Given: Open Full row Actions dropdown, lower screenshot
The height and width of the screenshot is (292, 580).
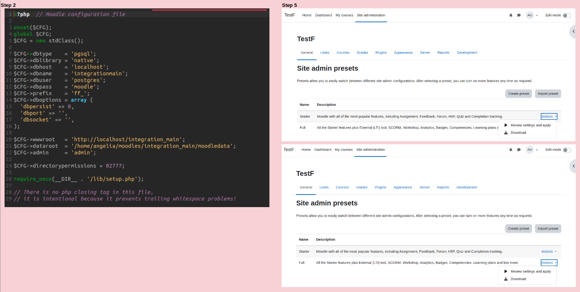Looking at the screenshot, I should [549, 263].
